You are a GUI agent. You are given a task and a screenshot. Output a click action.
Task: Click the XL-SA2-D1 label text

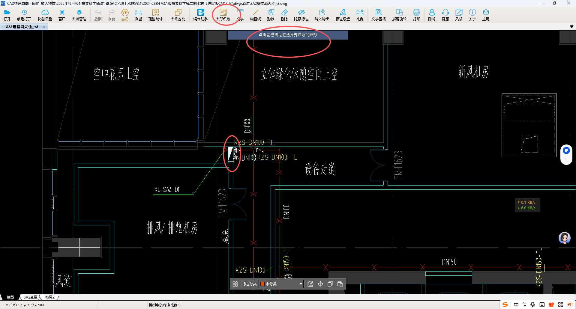(167, 189)
